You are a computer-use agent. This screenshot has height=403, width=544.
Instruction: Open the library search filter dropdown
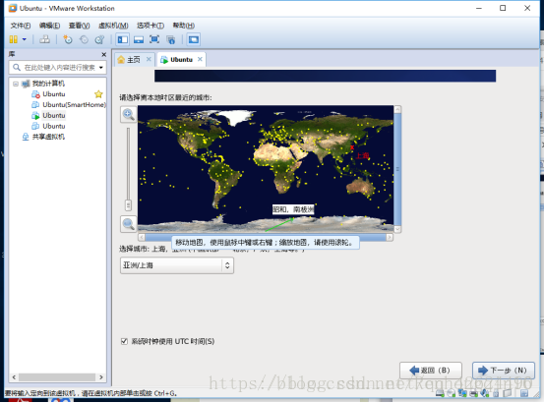[101, 67]
